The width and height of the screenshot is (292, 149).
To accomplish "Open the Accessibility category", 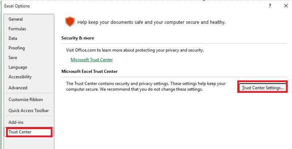I will [20, 77].
